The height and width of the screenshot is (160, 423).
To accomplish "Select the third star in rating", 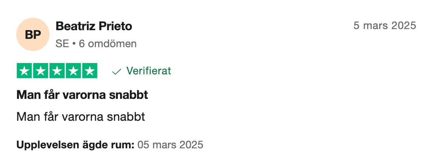I will (x=57, y=71).
